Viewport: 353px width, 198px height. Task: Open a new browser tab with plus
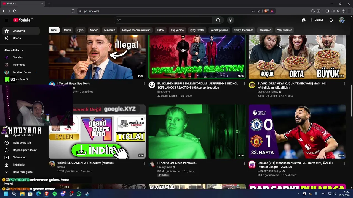coord(49,4)
